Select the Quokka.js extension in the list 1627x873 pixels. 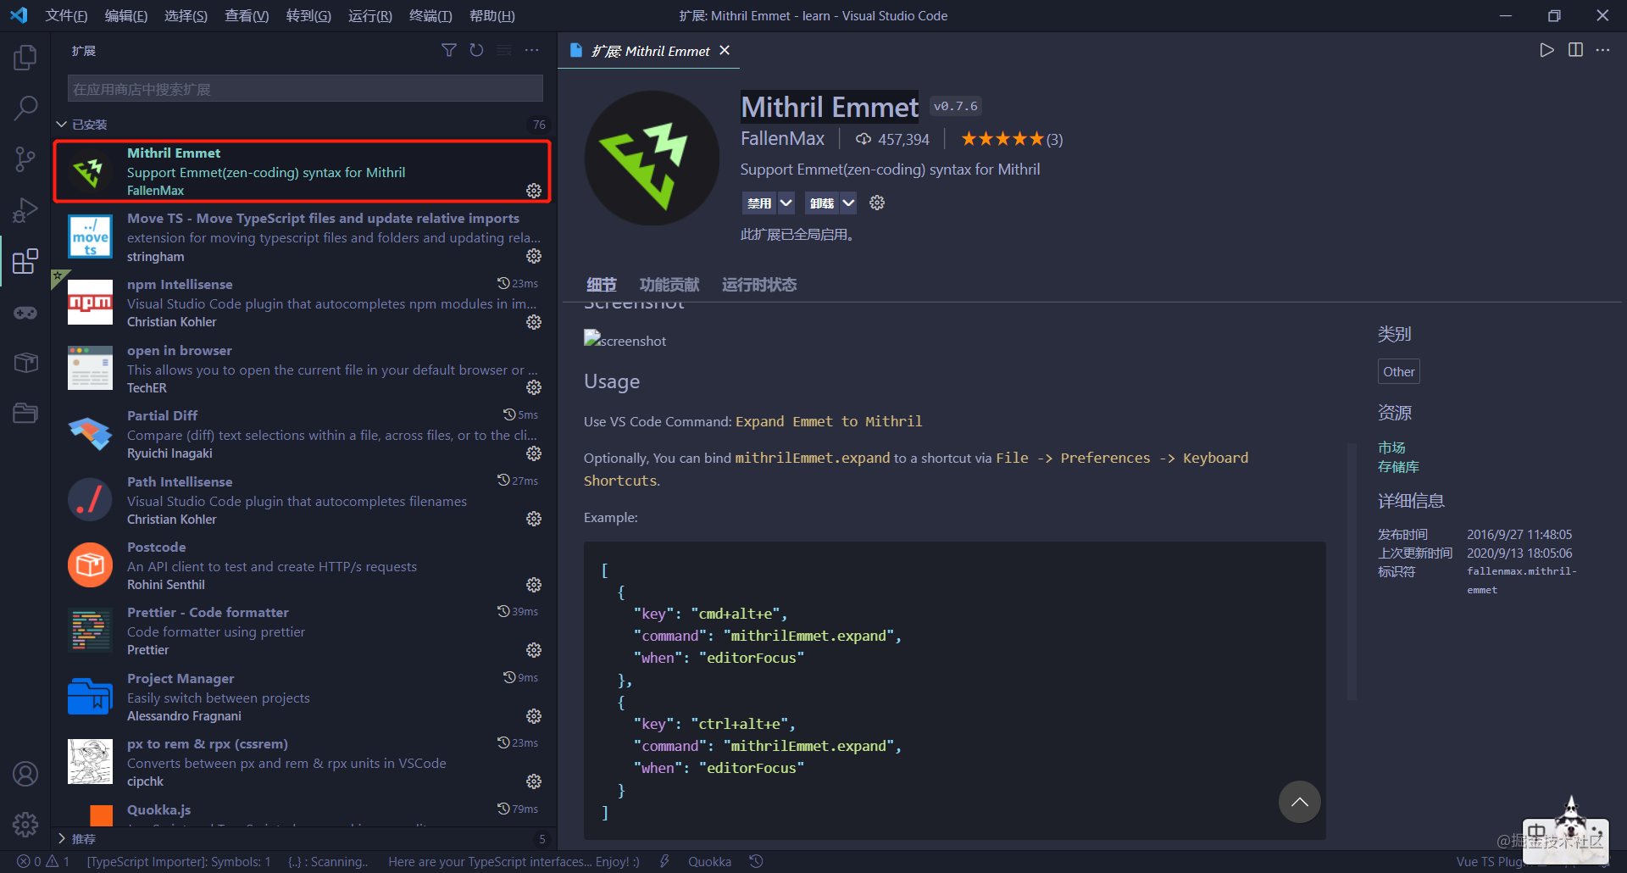coord(303,813)
